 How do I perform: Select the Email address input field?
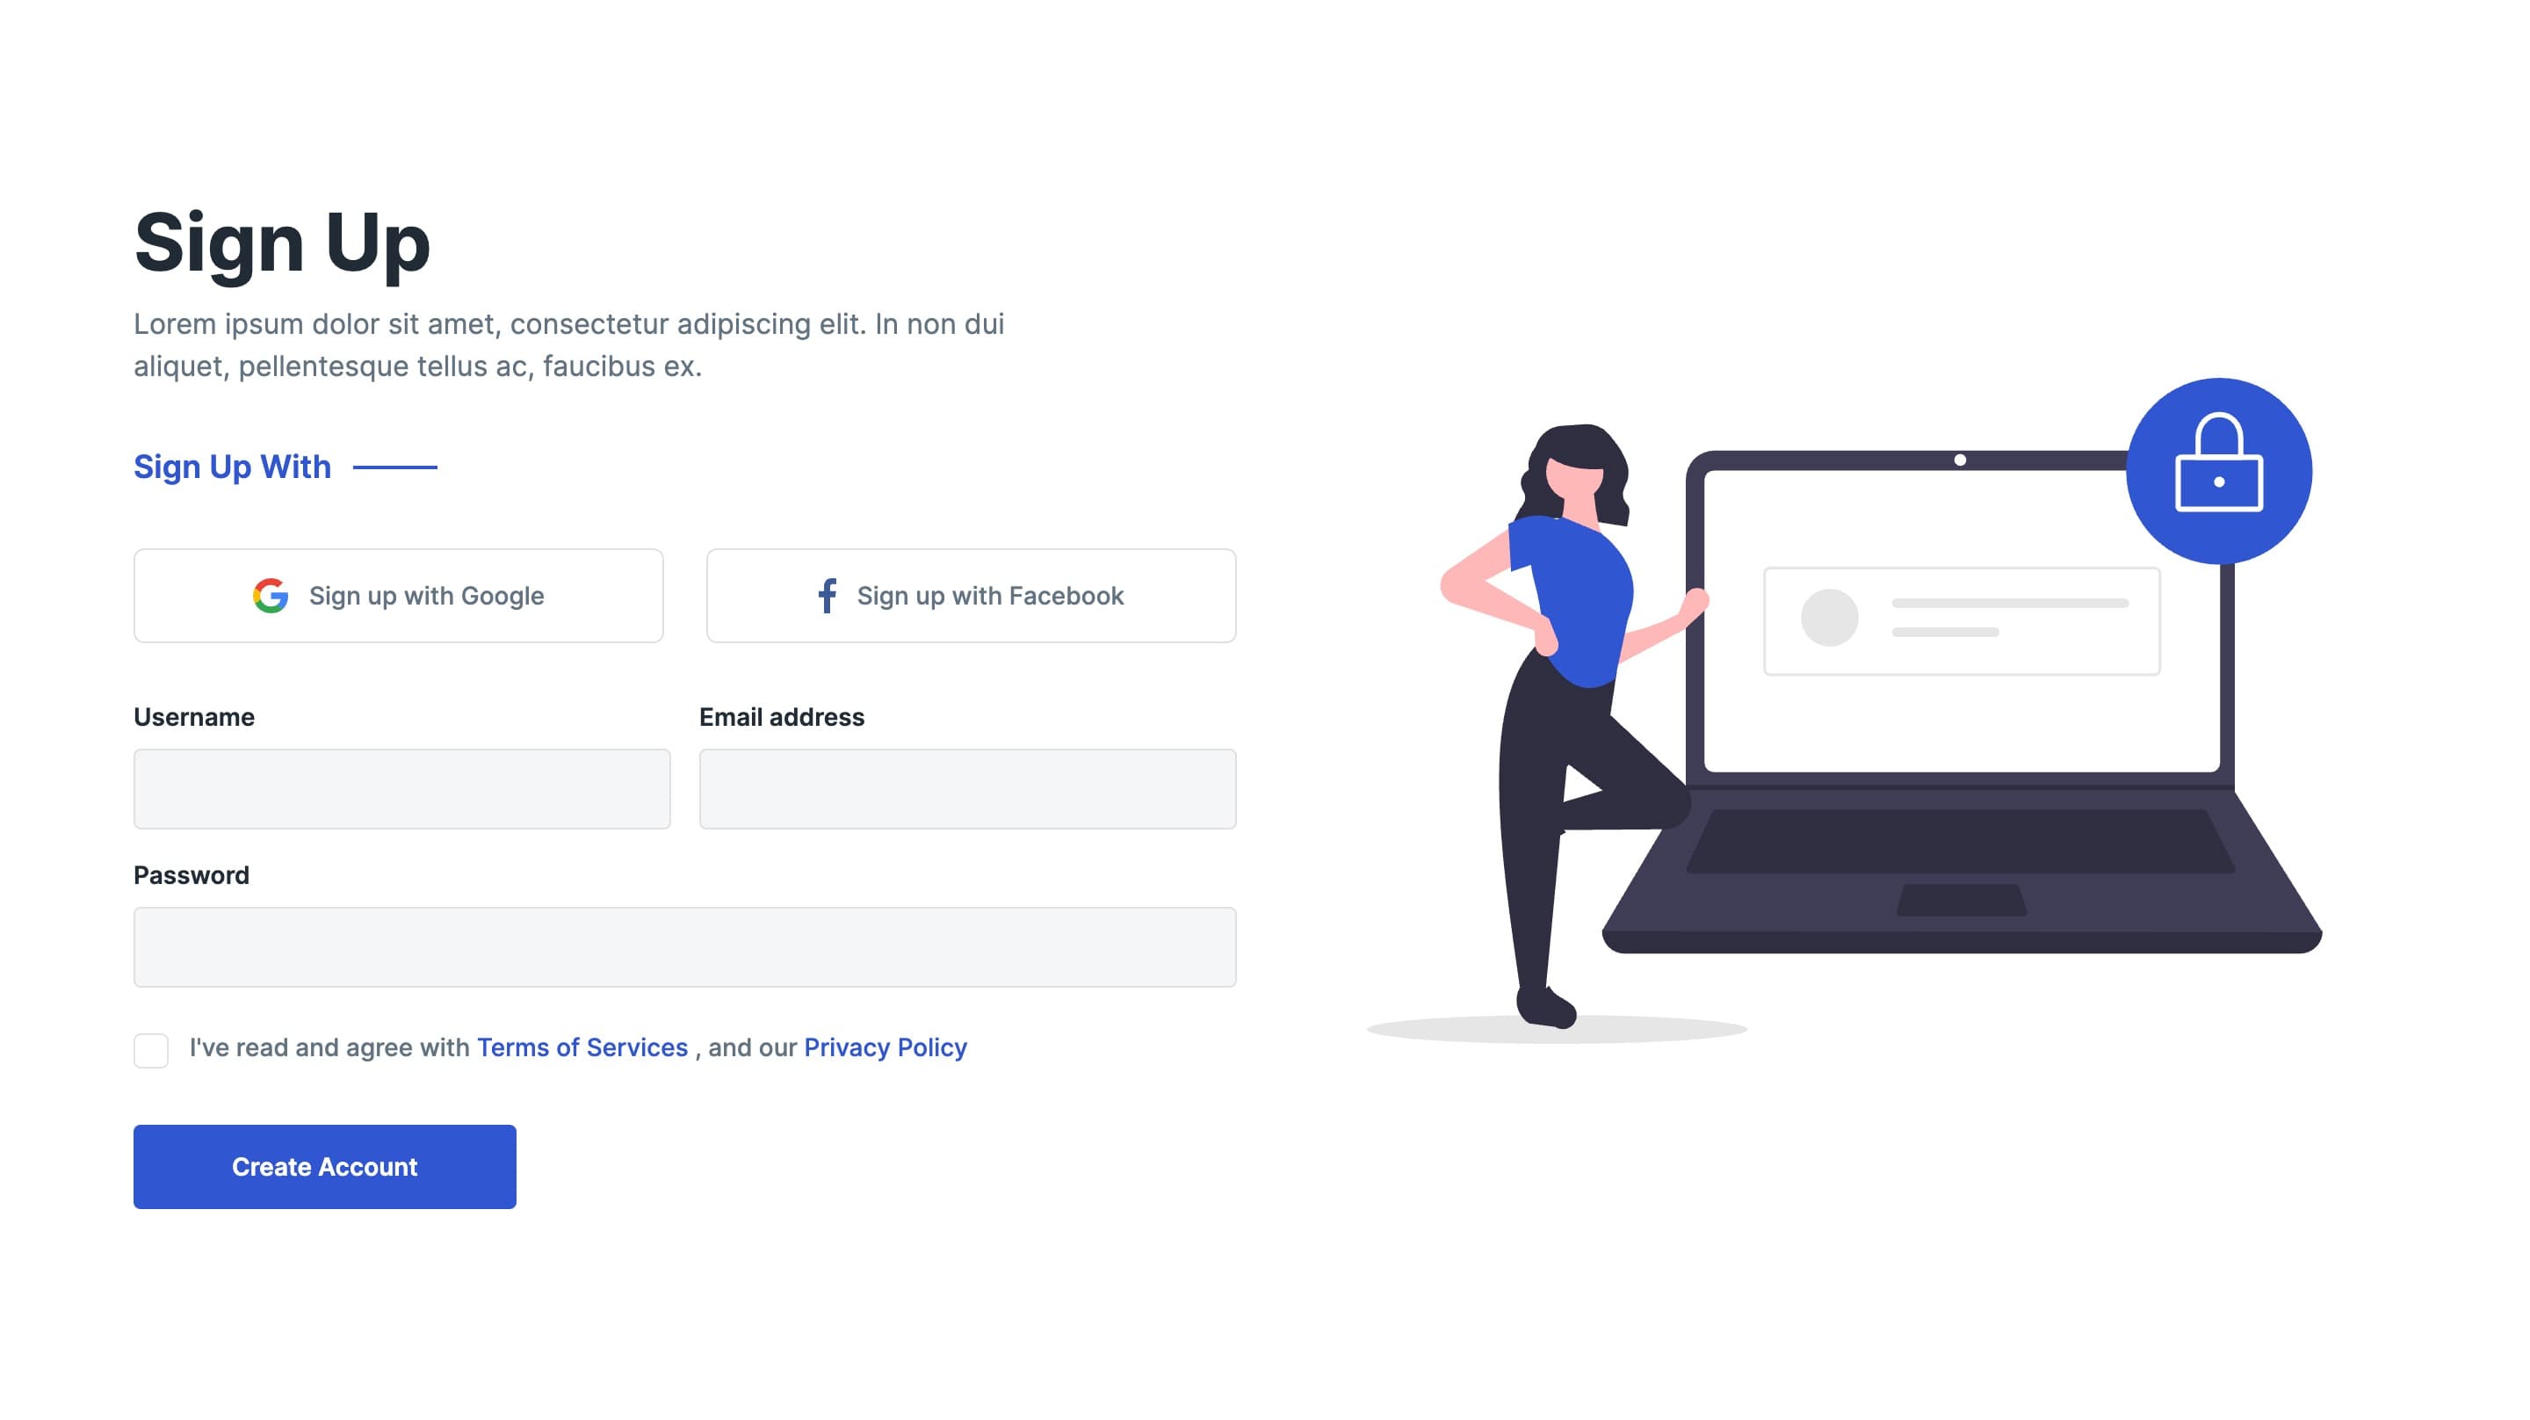pyautogui.click(x=966, y=787)
